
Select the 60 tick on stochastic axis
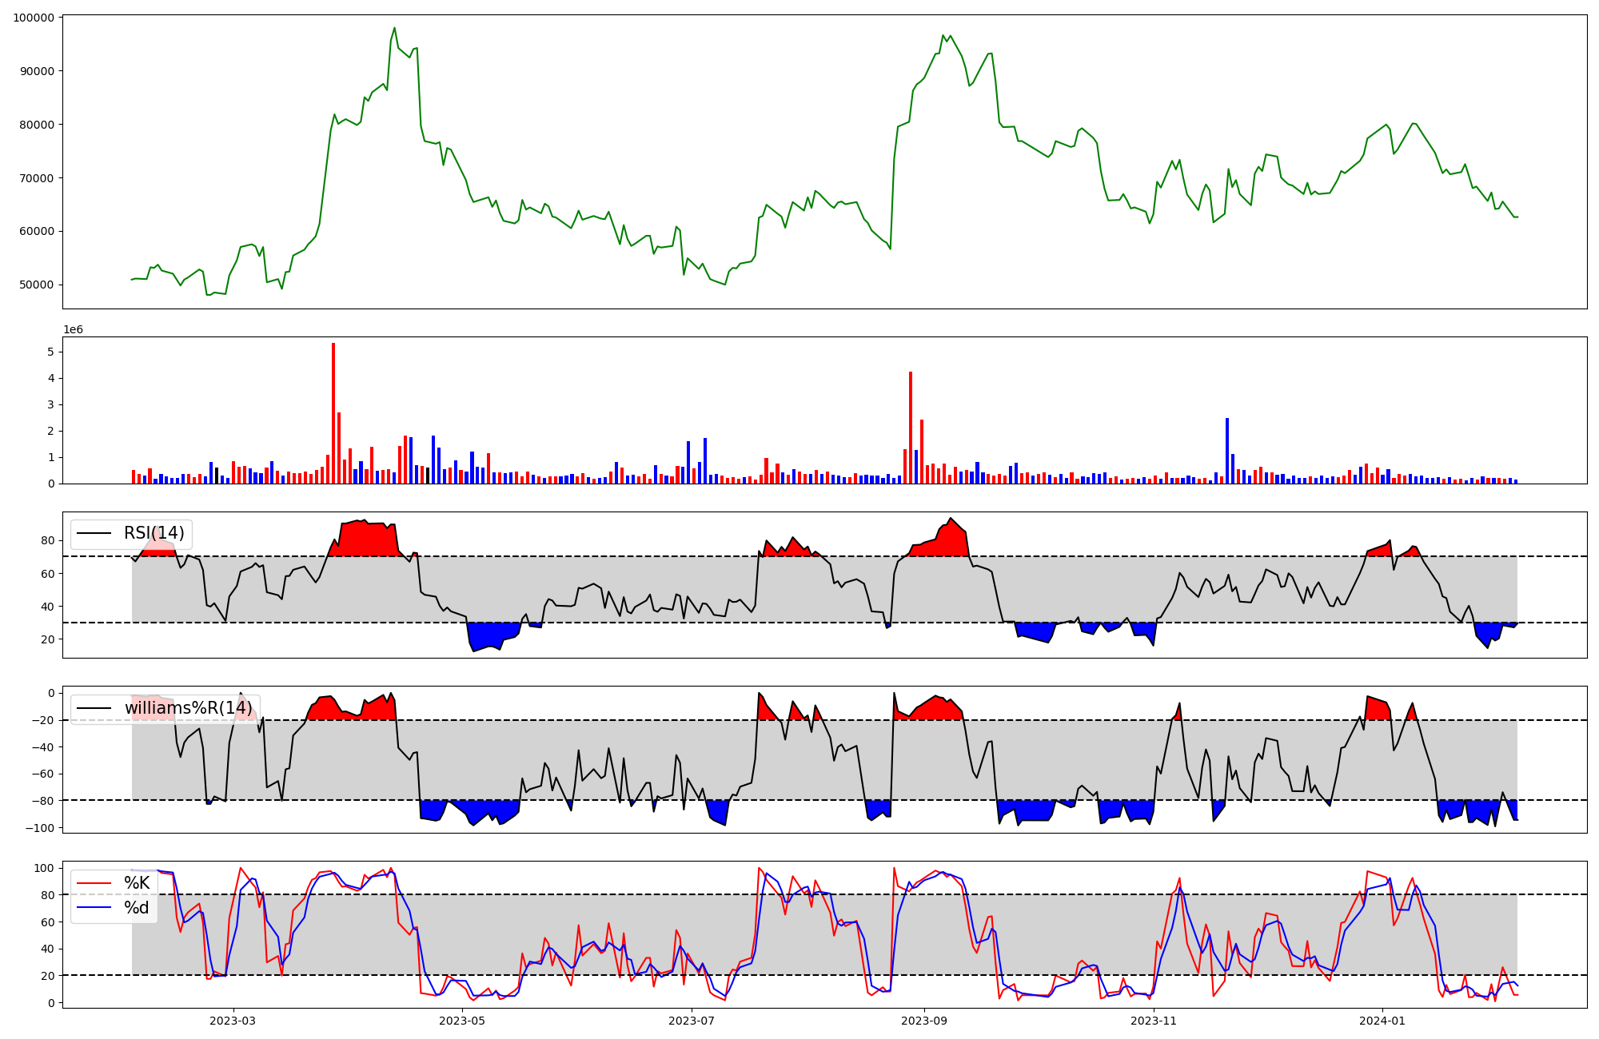coord(48,922)
